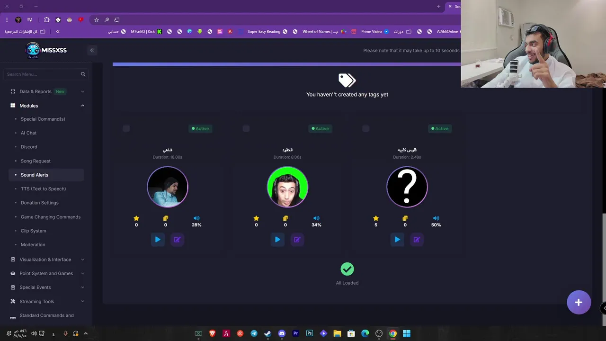Open the Discord sidebar module
The width and height of the screenshot is (606, 341).
(x=29, y=147)
